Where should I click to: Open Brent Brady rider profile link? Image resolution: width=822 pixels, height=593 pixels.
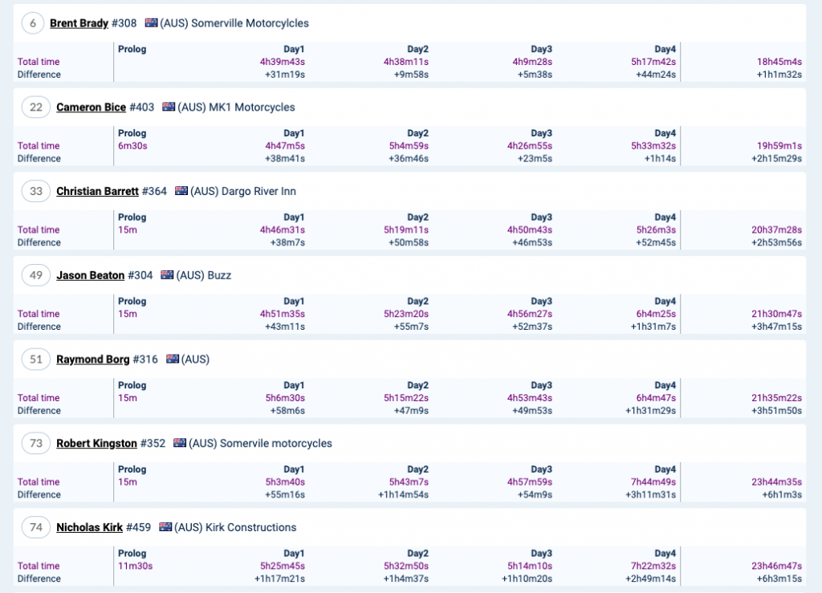click(79, 23)
